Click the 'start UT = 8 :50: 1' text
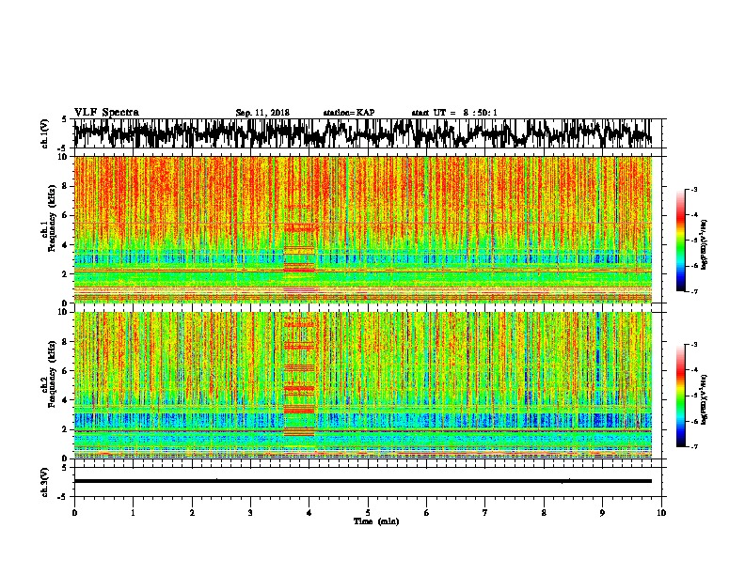Viewport: 745px width, 575px height. 454,113
